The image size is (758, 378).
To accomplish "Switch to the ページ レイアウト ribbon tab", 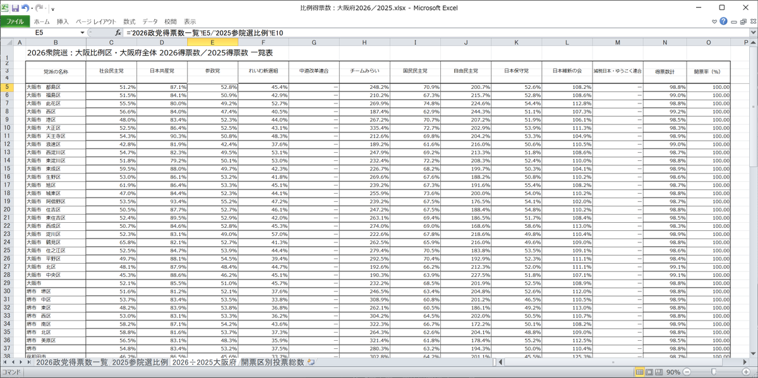I will [96, 21].
